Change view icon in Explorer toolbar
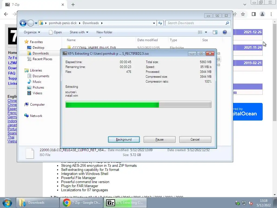 [200, 32]
